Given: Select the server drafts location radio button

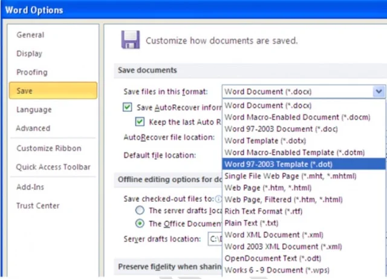Looking at the screenshot, I should [x=140, y=210].
